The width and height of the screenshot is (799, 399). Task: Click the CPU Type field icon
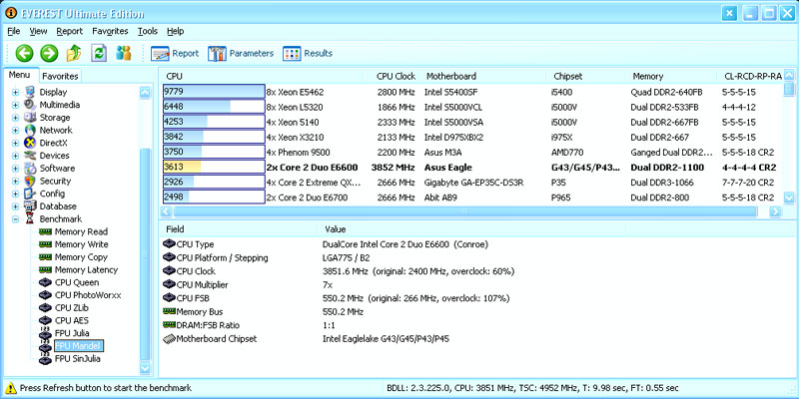click(x=169, y=244)
